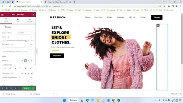
Task: Open save options arrow beside UPDATE
Action: tap(33, 88)
